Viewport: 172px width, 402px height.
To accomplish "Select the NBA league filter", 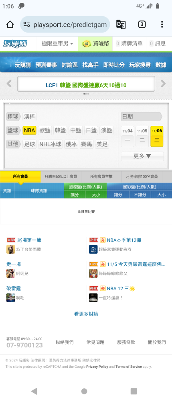I will 29,130.
